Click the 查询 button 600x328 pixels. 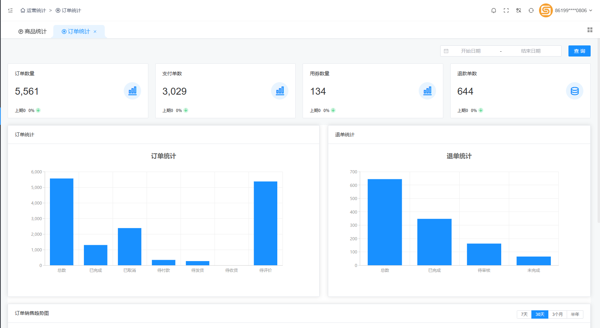coord(579,51)
